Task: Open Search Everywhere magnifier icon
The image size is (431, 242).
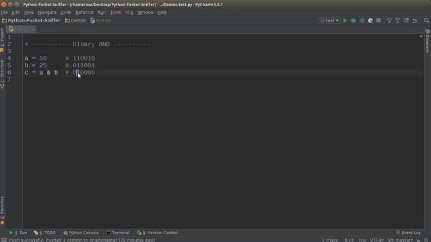Action: point(426,21)
